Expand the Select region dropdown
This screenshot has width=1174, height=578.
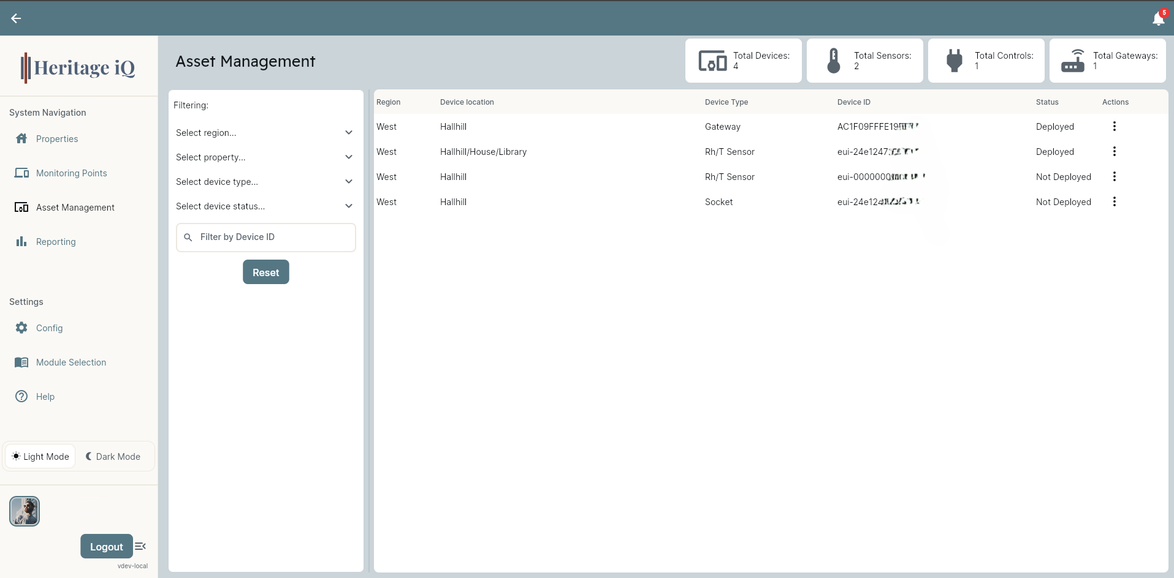pos(265,132)
